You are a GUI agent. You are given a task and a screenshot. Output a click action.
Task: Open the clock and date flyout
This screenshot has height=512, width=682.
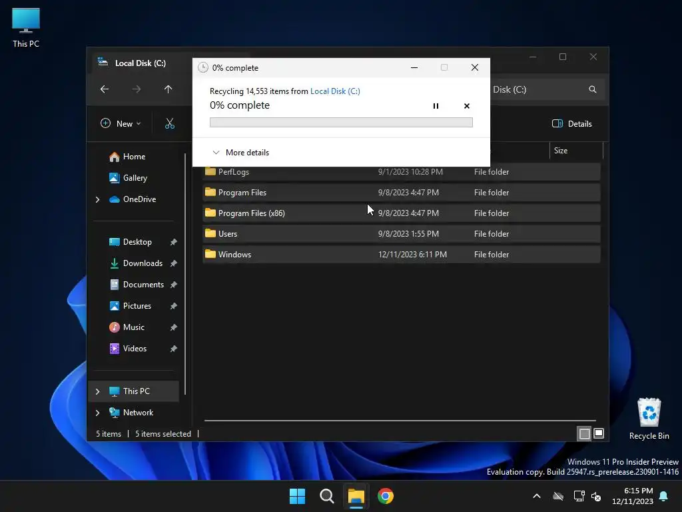[633, 496]
